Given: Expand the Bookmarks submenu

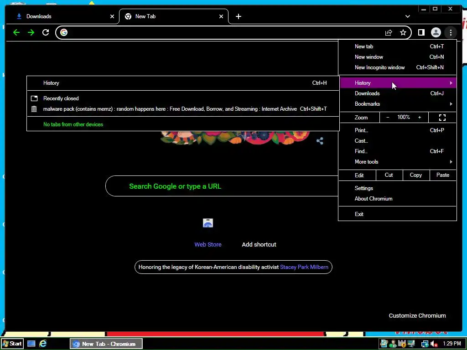Looking at the screenshot, I should click(398, 104).
